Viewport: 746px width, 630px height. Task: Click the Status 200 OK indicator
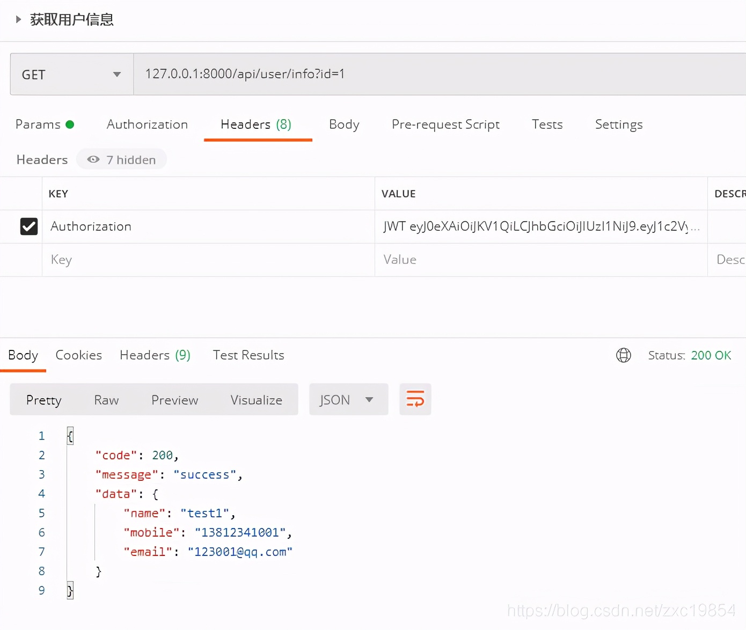(690, 355)
